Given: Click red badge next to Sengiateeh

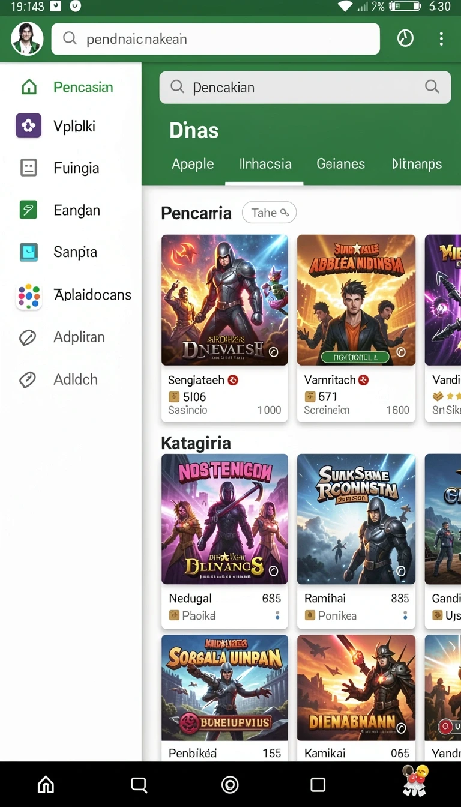Looking at the screenshot, I should point(234,380).
